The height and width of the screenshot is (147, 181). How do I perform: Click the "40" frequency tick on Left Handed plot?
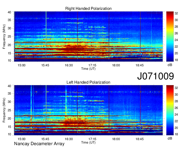pos(10,86)
